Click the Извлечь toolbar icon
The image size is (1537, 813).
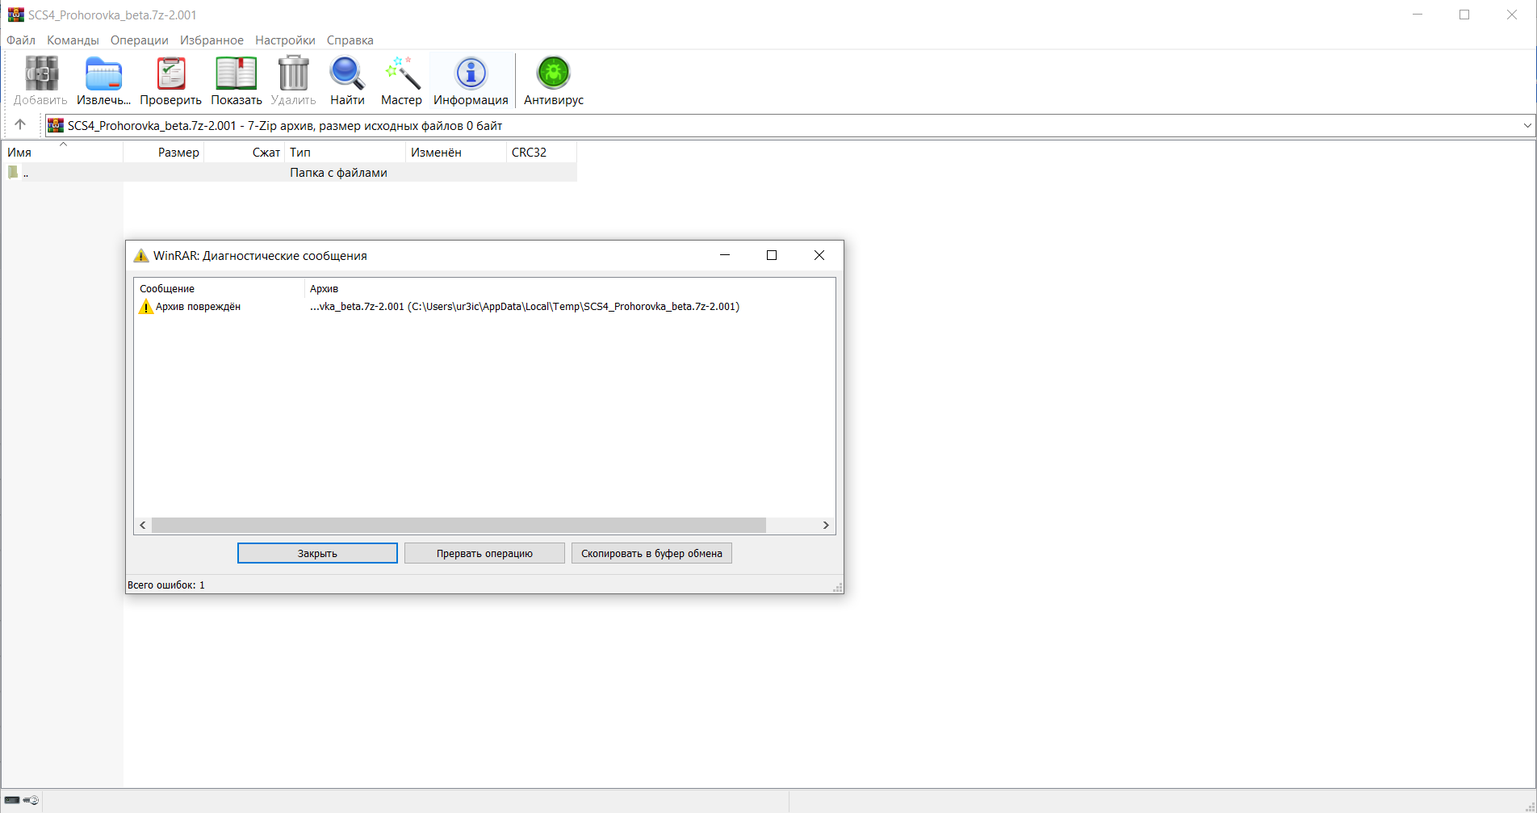tap(103, 74)
